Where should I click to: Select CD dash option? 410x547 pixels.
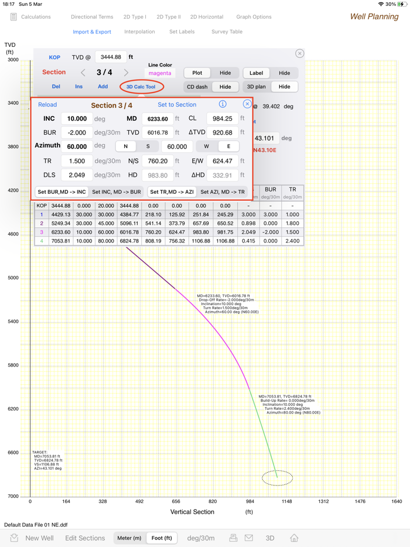[x=197, y=87]
